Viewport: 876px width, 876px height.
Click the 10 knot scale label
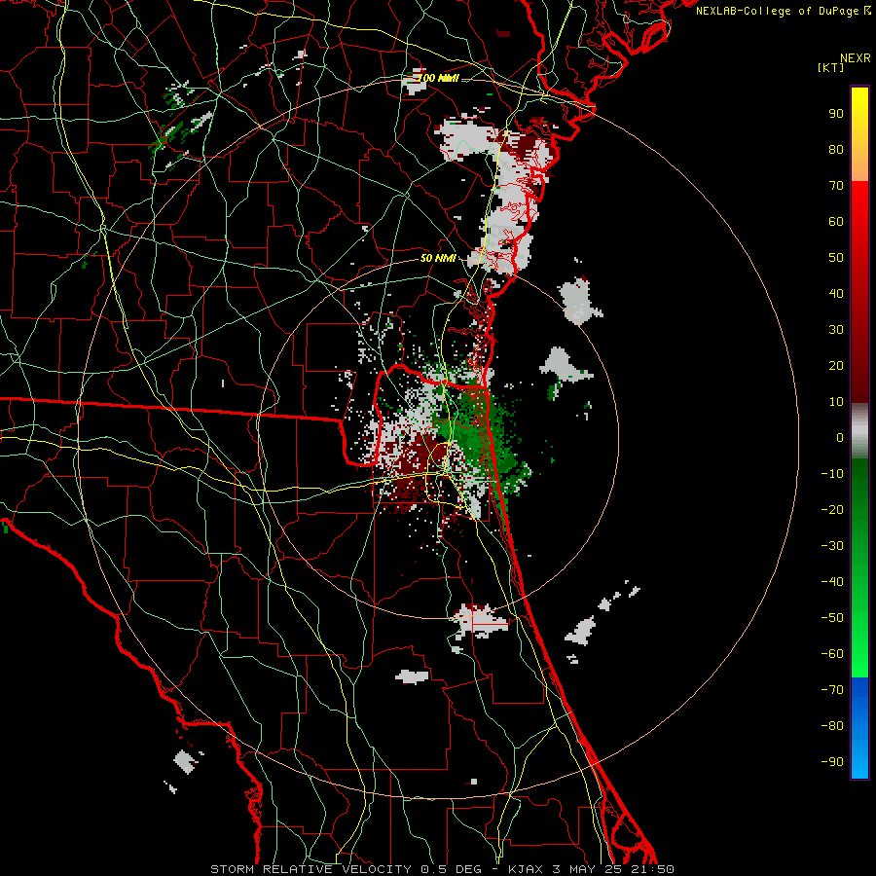click(x=836, y=402)
